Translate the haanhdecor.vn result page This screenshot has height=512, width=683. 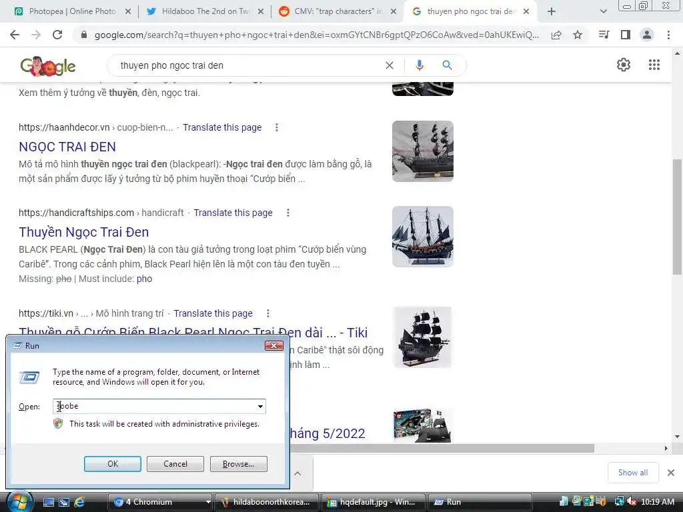(222, 127)
